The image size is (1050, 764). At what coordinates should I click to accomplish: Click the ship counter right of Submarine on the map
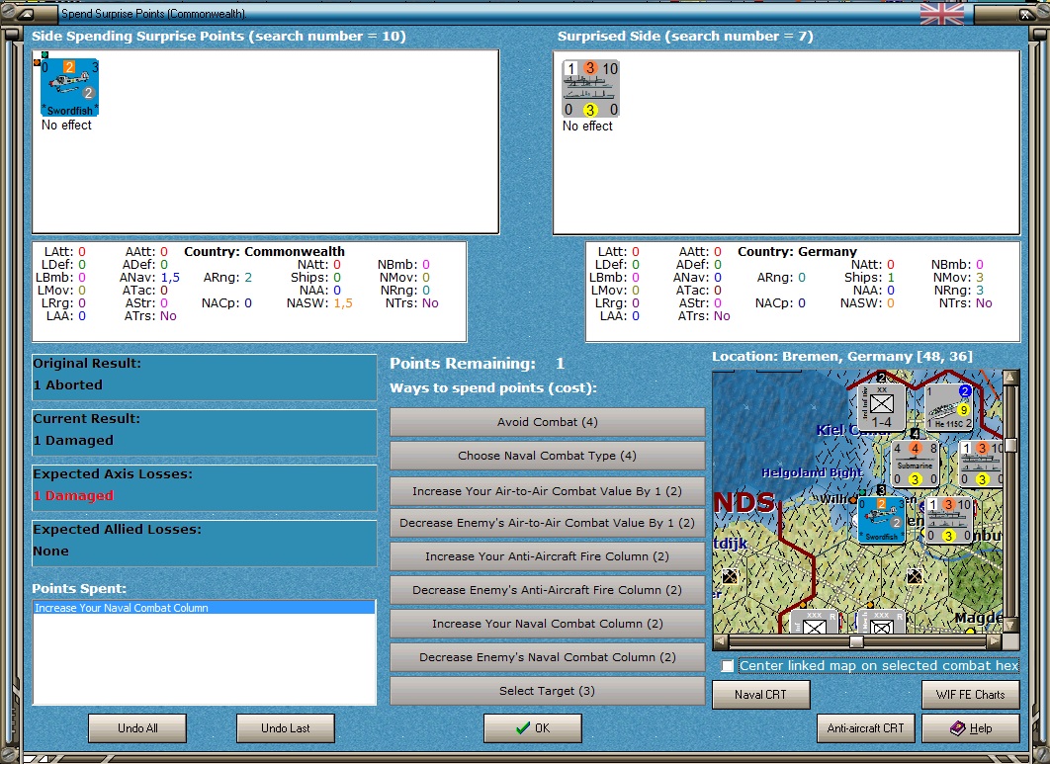point(981,464)
